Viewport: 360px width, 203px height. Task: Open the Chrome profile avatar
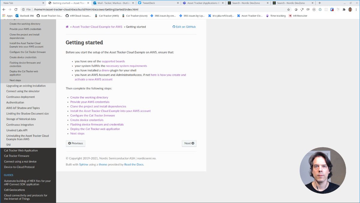point(350,9)
